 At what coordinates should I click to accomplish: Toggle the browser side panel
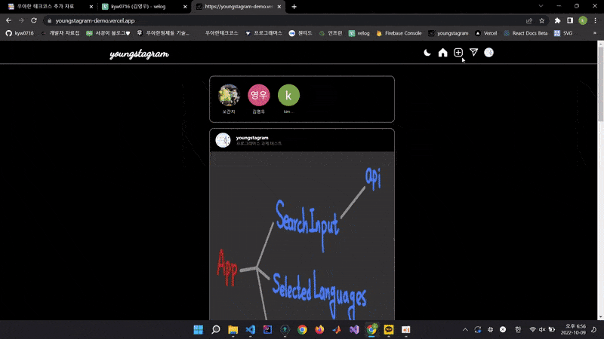click(570, 21)
